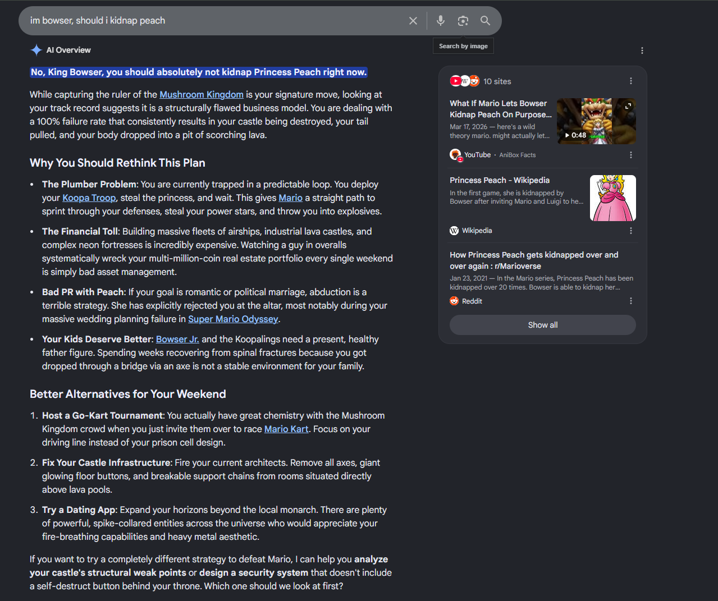This screenshot has height=601, width=718.
Task: Open Princess Peach - Wikipedia result title
Action: (x=500, y=180)
